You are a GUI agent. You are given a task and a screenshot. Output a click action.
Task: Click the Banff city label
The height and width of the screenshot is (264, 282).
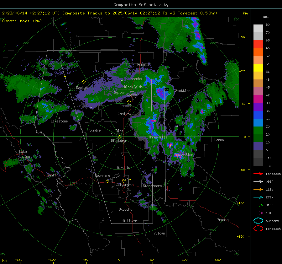click(x=52, y=175)
